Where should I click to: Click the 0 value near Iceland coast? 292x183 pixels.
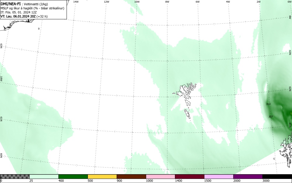(39, 29)
